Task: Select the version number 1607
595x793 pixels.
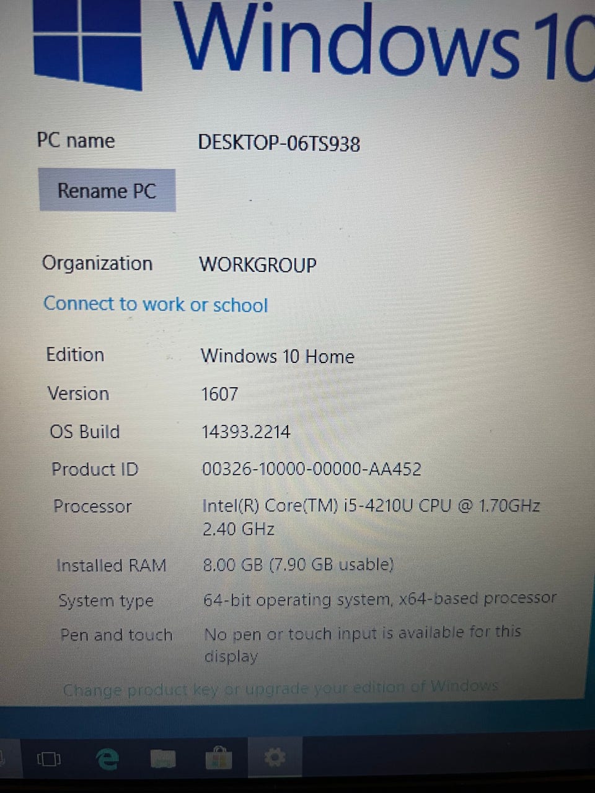Action: point(219,394)
